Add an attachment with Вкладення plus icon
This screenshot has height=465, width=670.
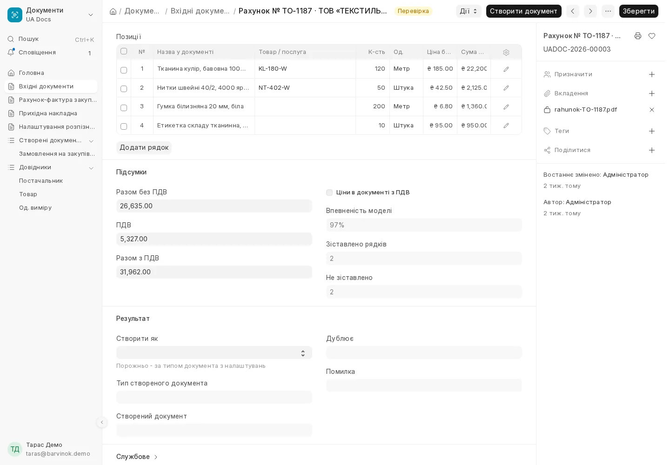pos(652,93)
